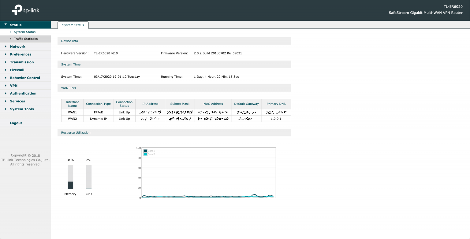The width and height of the screenshot is (470, 239).
Task: Click WAN1 Link Up status cell
Action: pos(124,112)
